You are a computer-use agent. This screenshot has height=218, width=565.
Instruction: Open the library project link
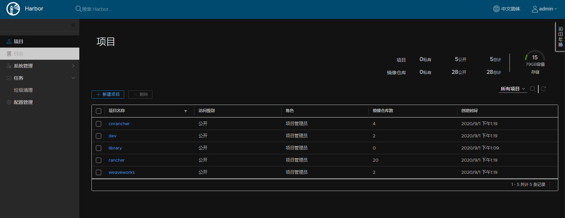(x=115, y=148)
